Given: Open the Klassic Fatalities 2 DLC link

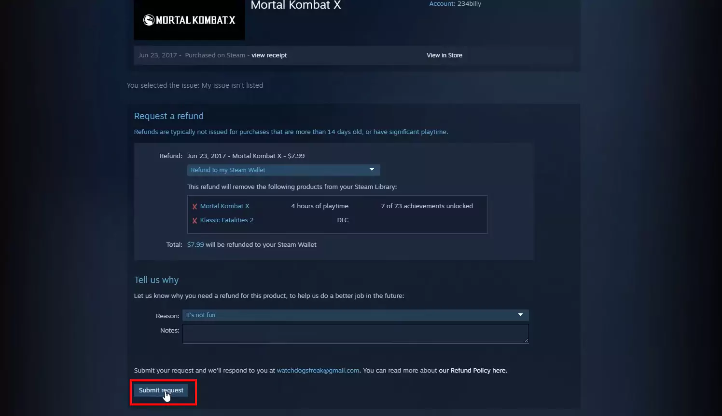Looking at the screenshot, I should [227, 220].
